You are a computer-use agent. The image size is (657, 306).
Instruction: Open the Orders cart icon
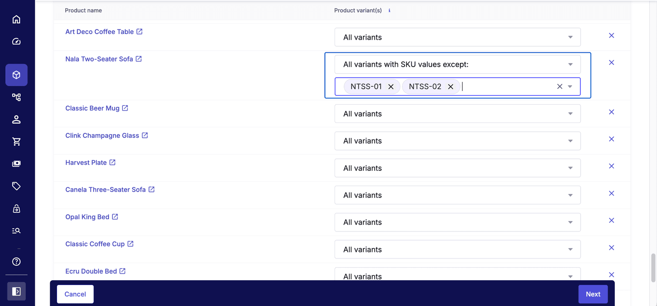(x=16, y=141)
